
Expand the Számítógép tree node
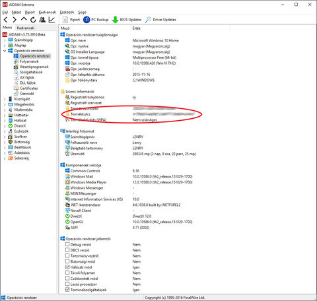coord(5,40)
